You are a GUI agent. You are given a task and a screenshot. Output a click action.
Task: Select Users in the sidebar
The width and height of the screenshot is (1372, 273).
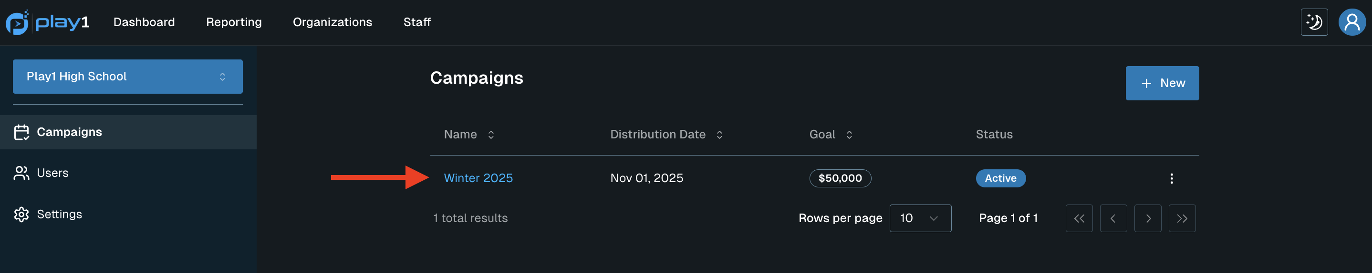(x=52, y=173)
